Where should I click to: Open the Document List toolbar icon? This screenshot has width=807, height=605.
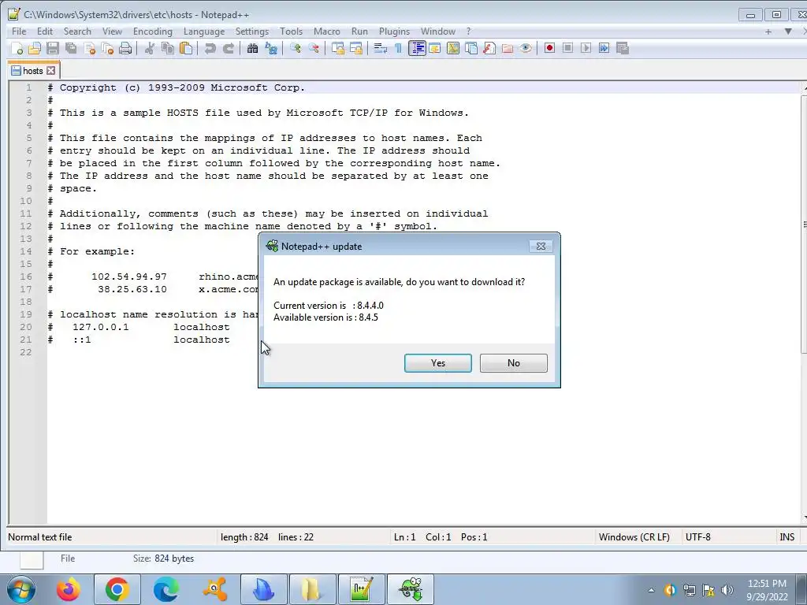pyautogui.click(x=471, y=48)
